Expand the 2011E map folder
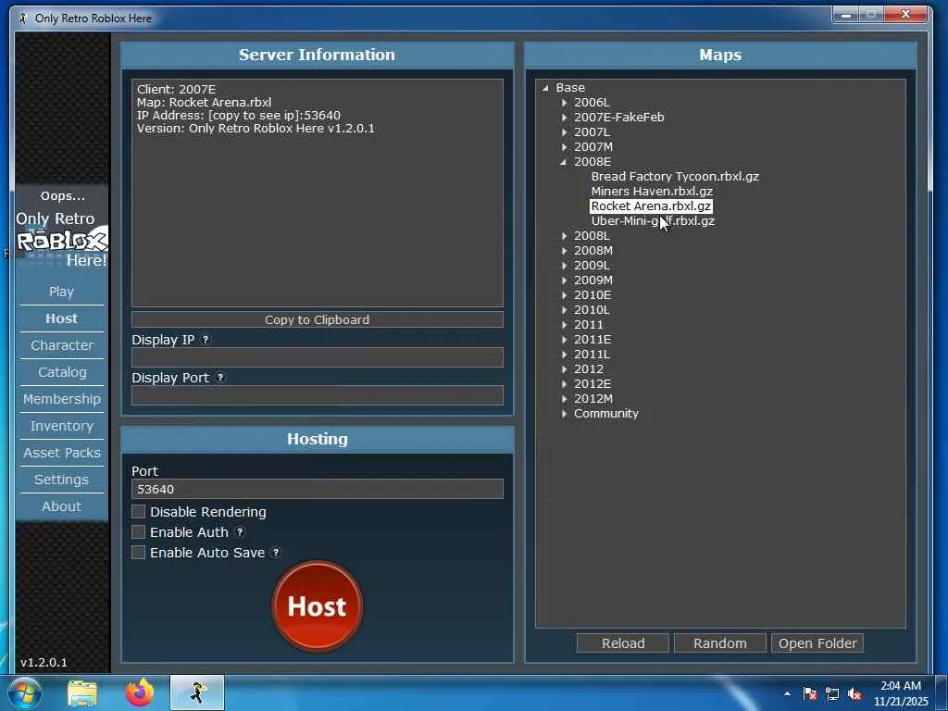 click(564, 340)
